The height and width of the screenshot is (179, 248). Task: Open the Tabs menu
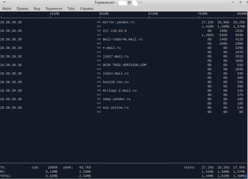pyautogui.click(x=71, y=9)
